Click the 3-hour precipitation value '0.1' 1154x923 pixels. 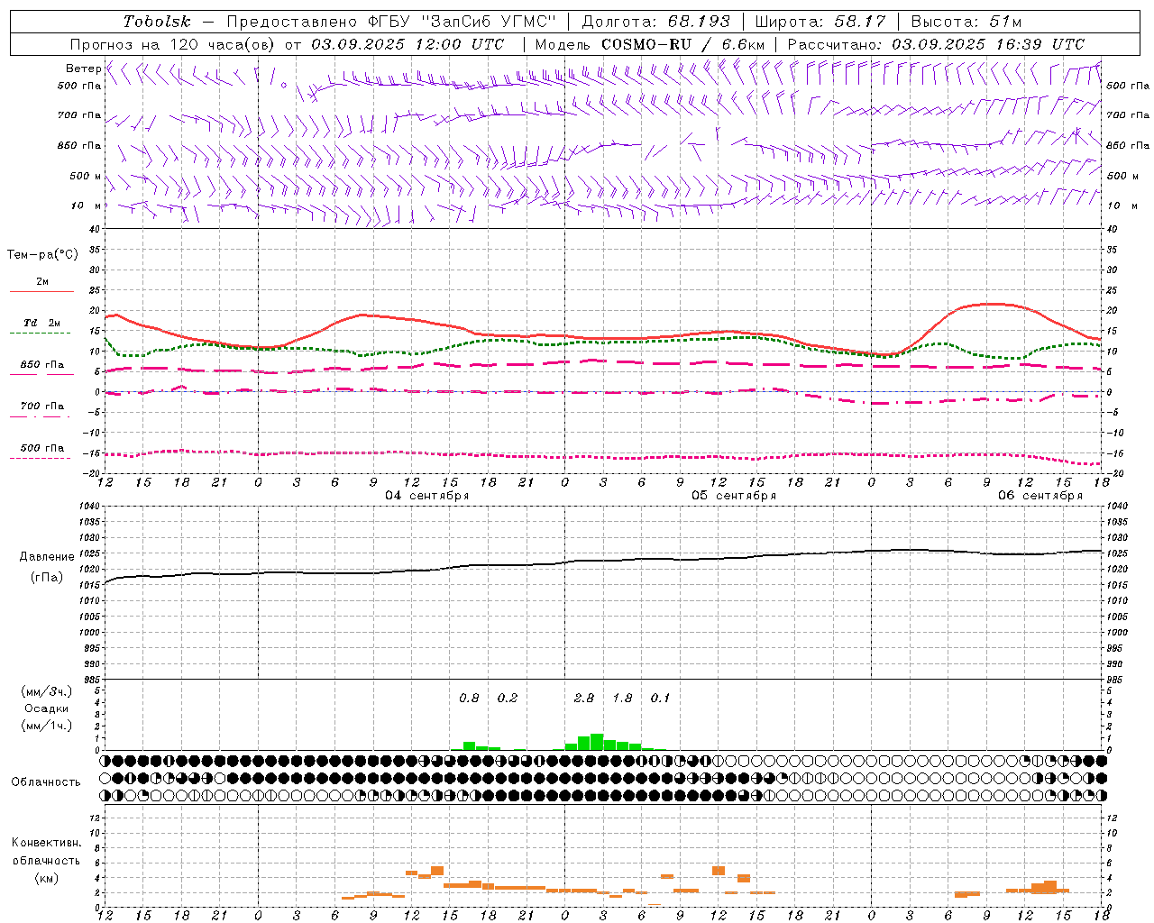661,699
